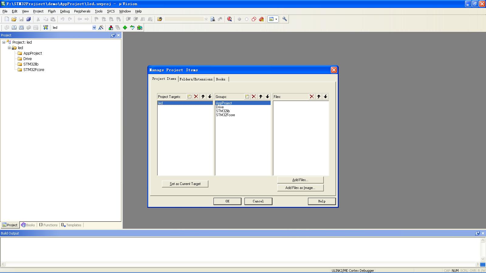Open the find in files toolbar icon
The height and width of the screenshot is (273, 486).
(160, 19)
